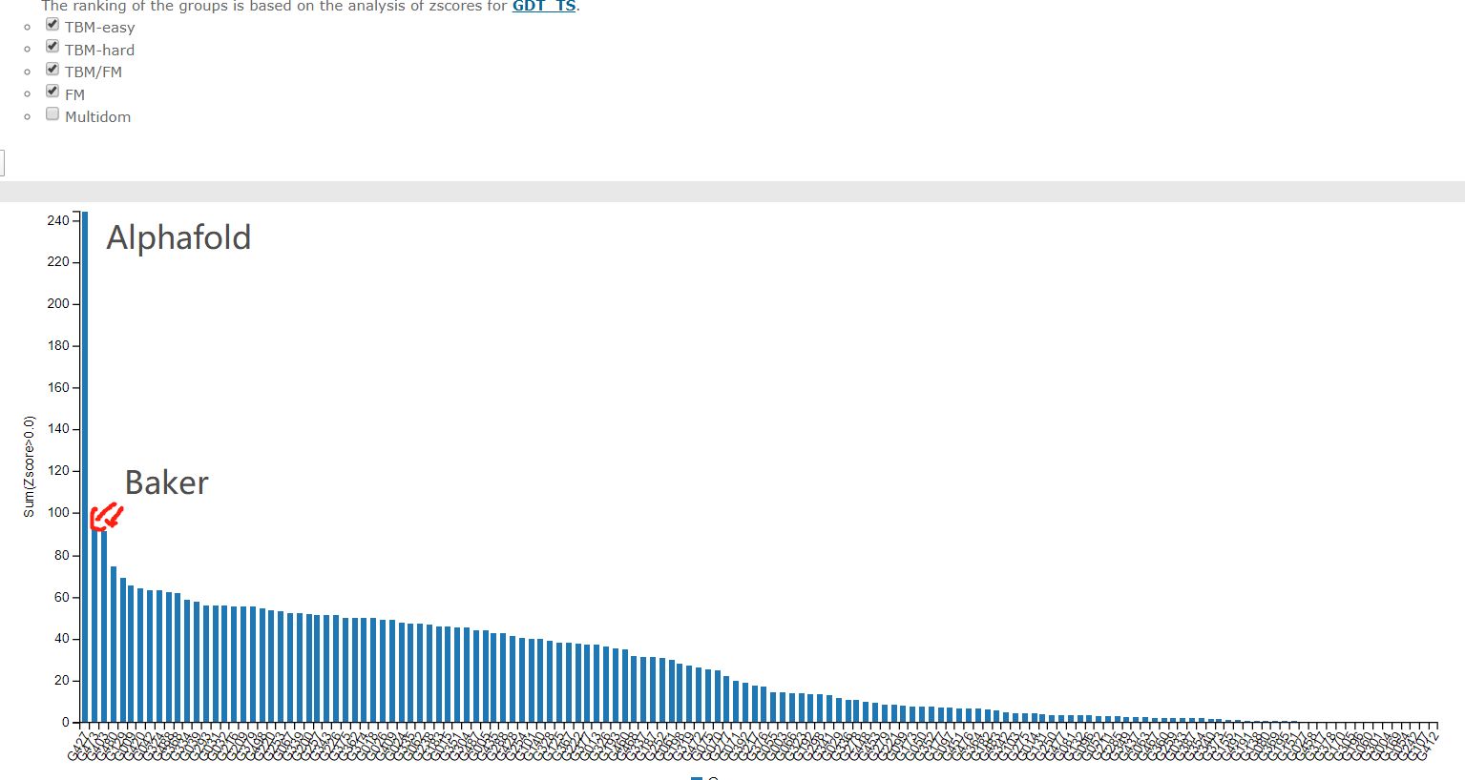Click the 120 y-axis tick label
1465x780 pixels.
[x=57, y=470]
